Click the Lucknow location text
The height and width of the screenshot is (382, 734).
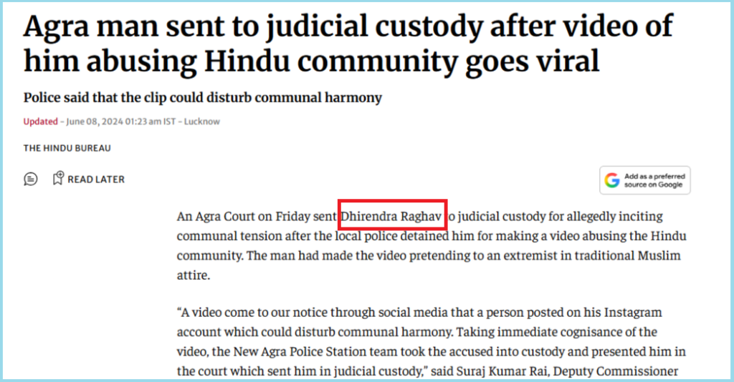point(201,122)
